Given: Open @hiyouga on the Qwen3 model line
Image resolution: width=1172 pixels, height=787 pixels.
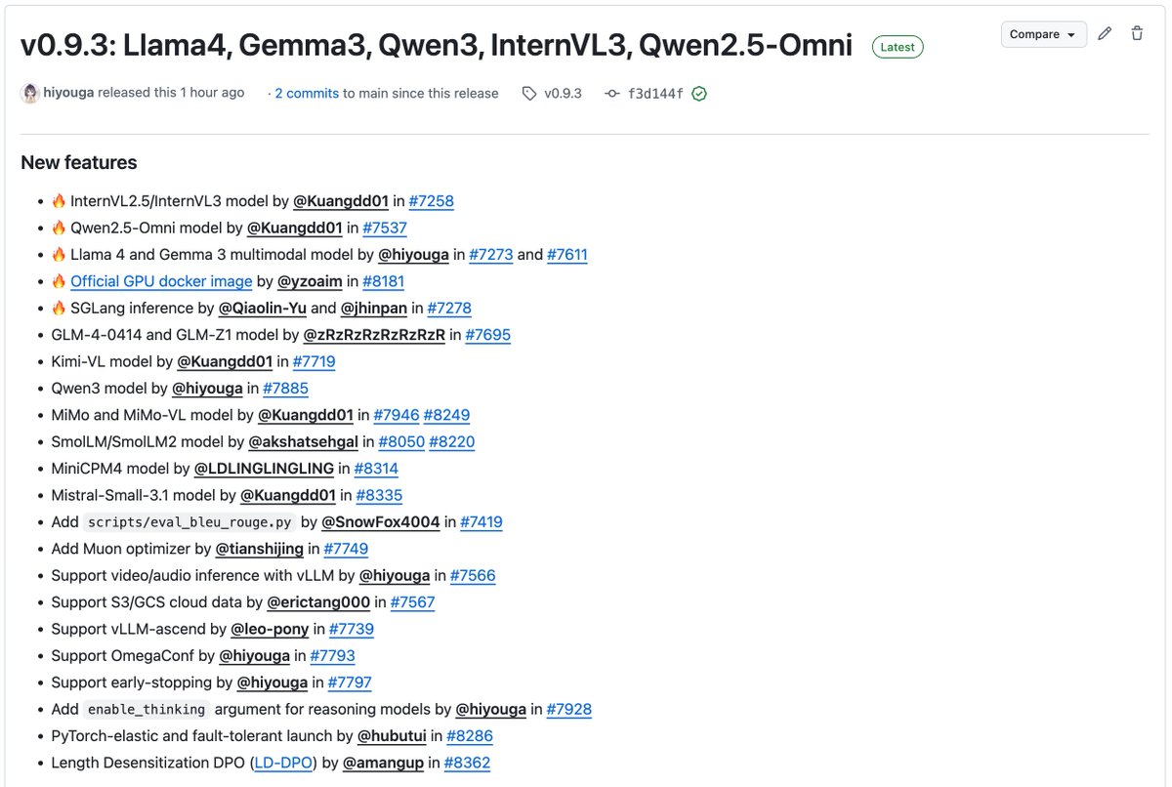Looking at the screenshot, I should point(207,388).
